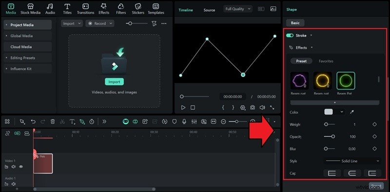
Task: Open the Templates tab
Action: 156,9
